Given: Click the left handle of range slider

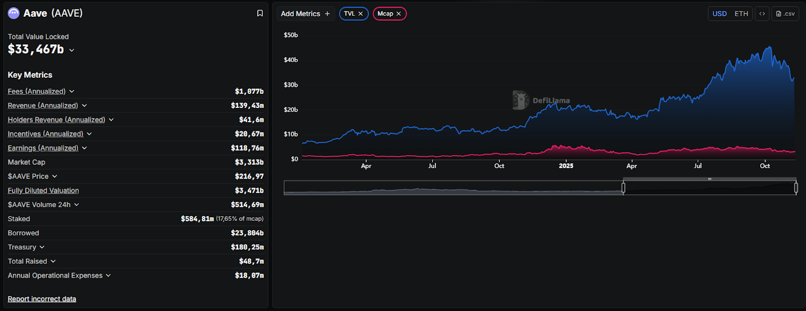Looking at the screenshot, I should coord(623,188).
